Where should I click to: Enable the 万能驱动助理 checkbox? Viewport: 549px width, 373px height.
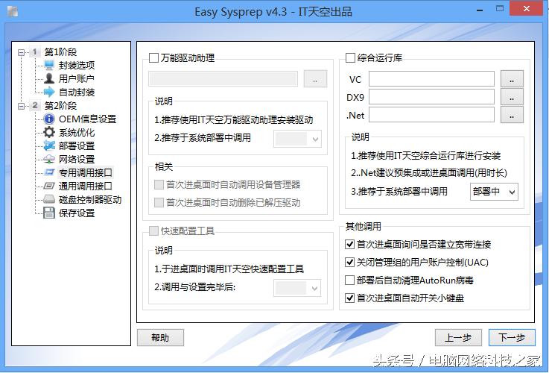coord(153,58)
